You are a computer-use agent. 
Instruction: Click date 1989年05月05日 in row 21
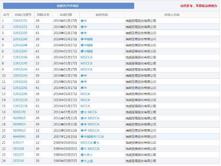click(x=65, y=143)
